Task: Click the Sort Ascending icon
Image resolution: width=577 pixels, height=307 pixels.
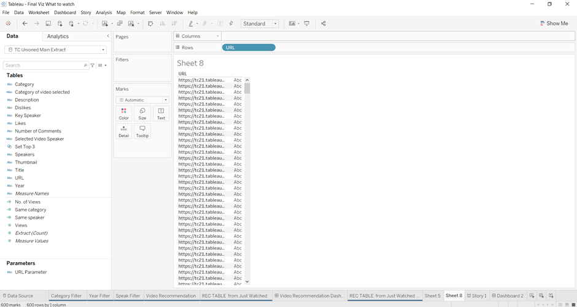Action: (162, 23)
